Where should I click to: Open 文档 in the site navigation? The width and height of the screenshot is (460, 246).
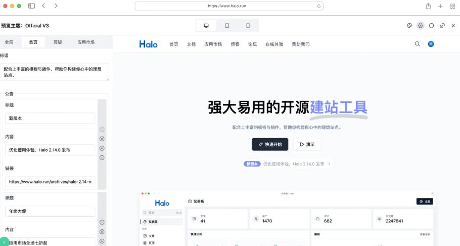click(191, 44)
